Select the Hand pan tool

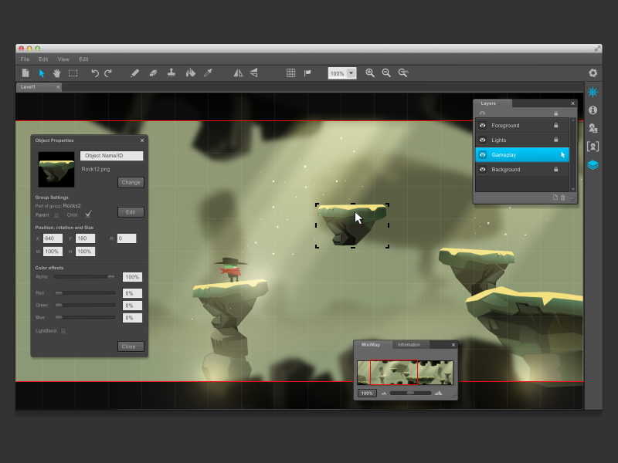(x=56, y=73)
